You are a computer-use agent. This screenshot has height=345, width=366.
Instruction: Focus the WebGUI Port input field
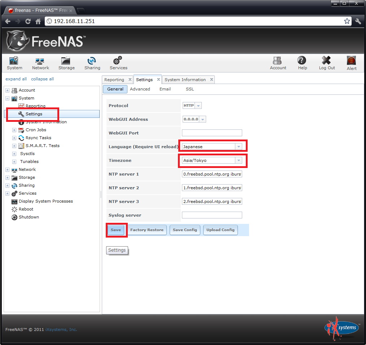pos(212,133)
